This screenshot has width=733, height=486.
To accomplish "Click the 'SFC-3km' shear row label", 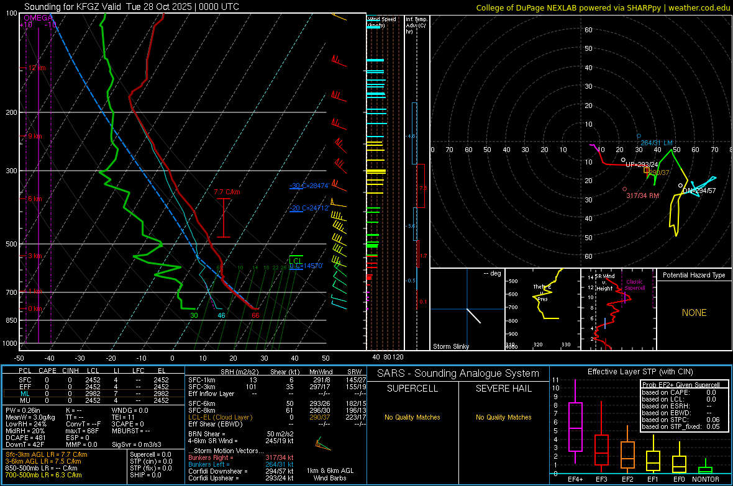I will coord(202,387).
